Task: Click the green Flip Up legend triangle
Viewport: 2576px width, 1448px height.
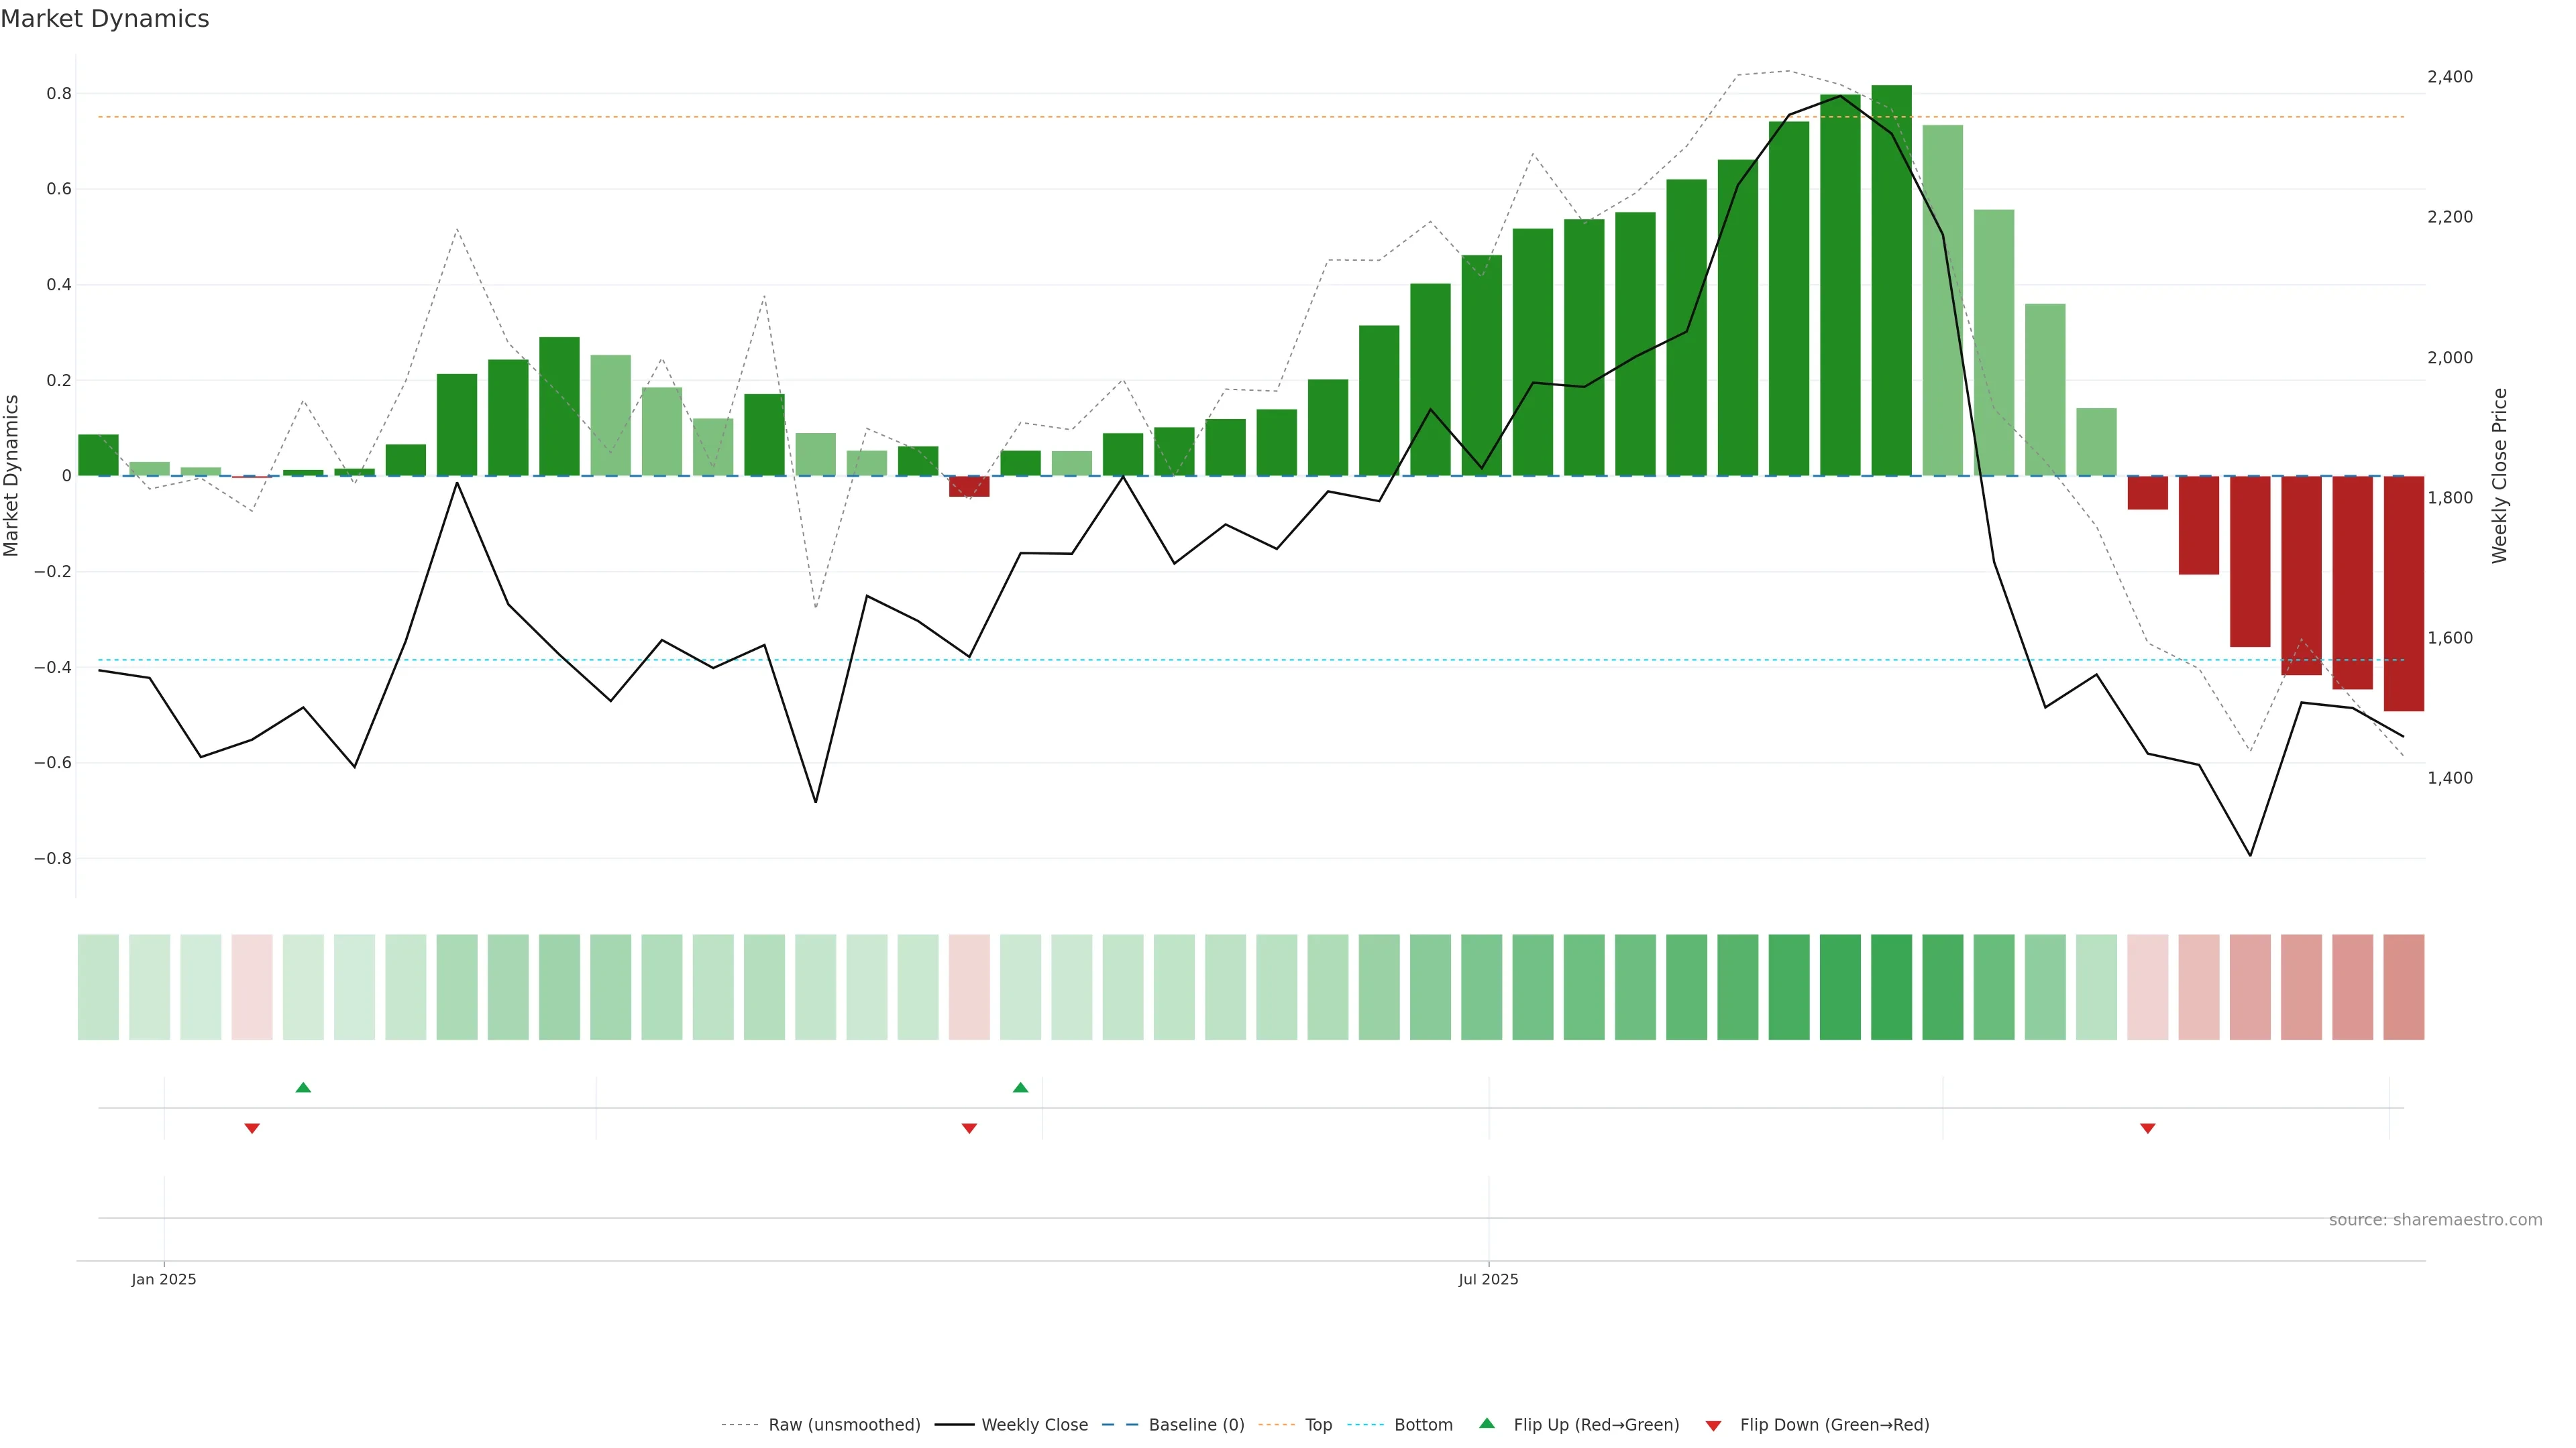Action: tap(1487, 1423)
